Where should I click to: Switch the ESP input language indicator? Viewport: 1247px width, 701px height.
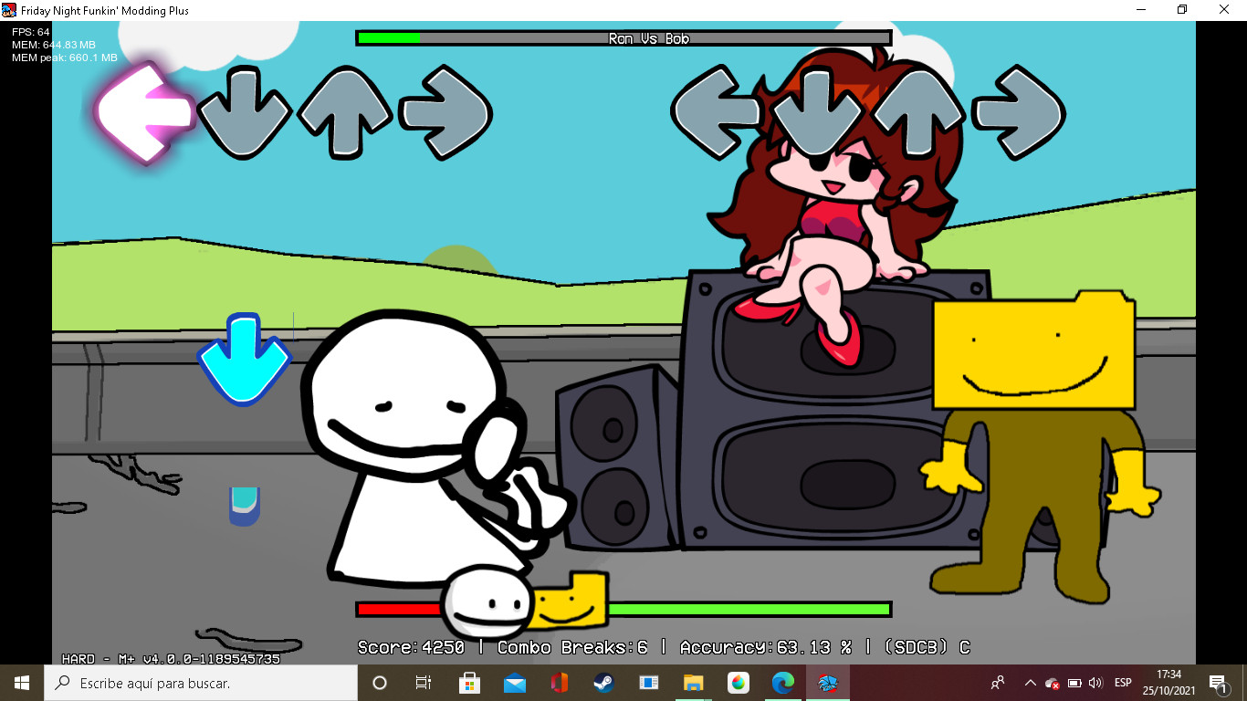[x=1123, y=683]
